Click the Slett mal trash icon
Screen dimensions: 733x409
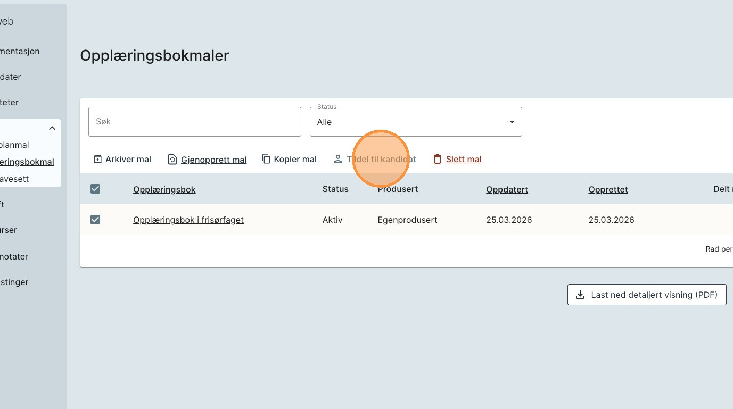click(x=438, y=159)
